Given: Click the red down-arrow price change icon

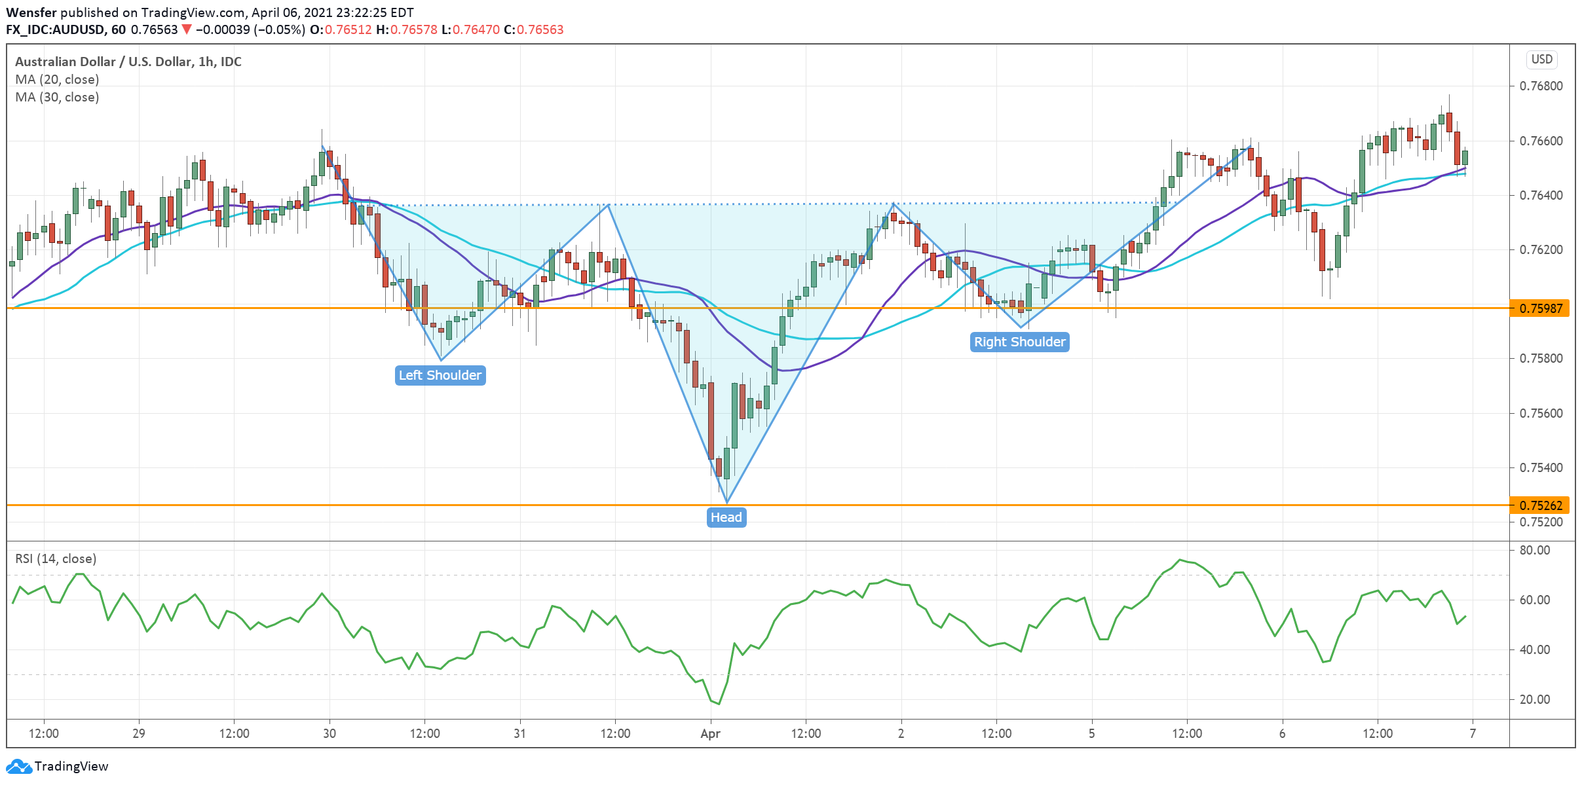Looking at the screenshot, I should click(187, 29).
